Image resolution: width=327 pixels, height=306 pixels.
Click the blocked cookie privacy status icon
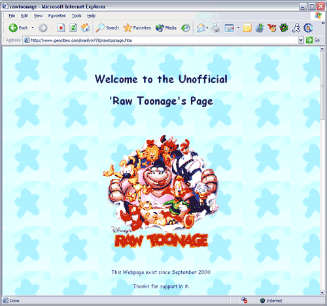click(x=245, y=300)
